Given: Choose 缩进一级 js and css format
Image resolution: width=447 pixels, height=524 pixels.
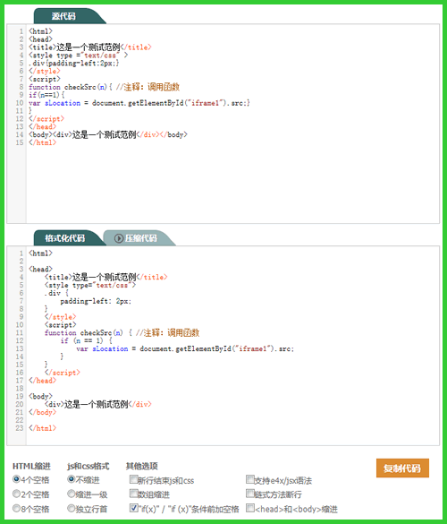Looking at the screenshot, I should [x=71, y=494].
